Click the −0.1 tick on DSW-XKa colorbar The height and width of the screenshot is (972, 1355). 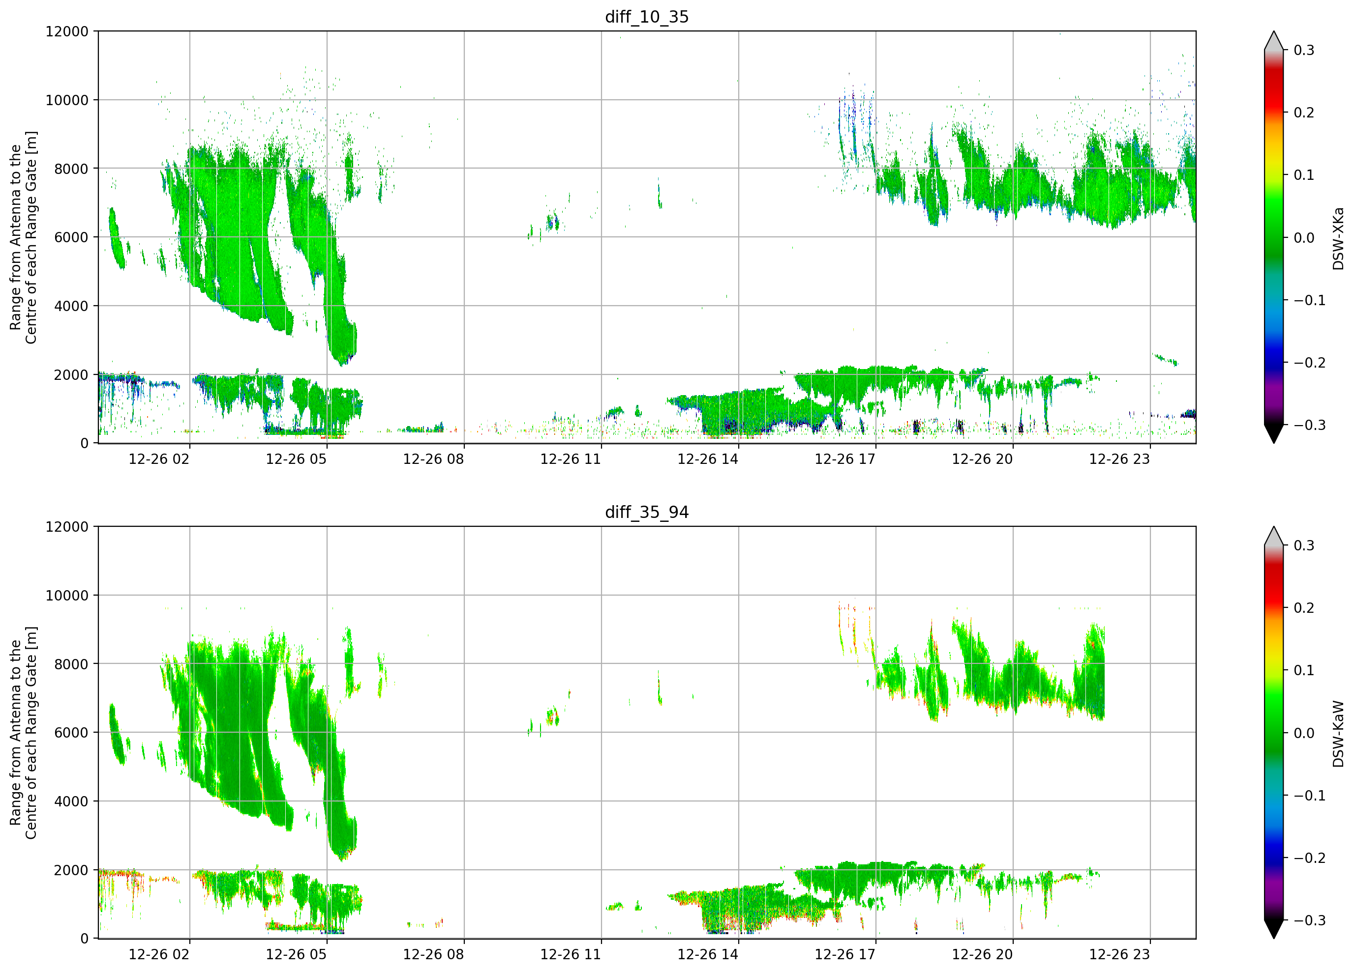point(1310,300)
